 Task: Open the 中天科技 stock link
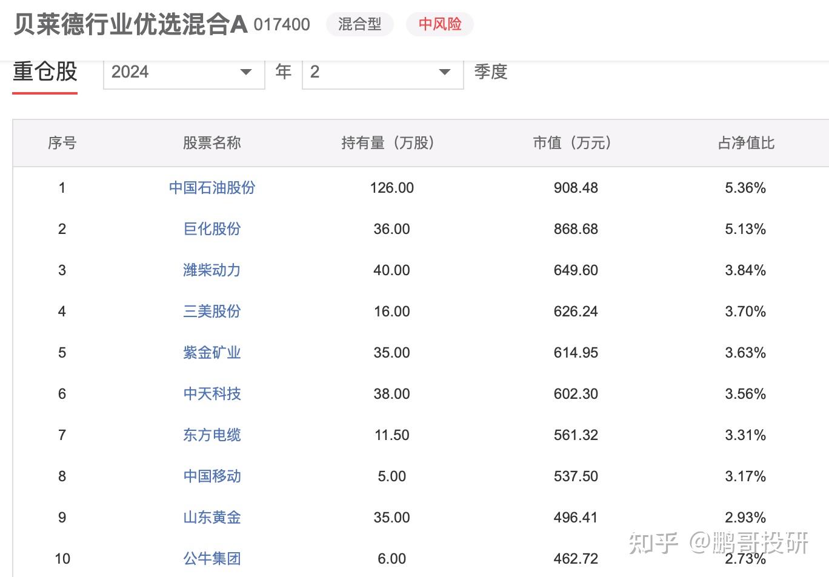tap(212, 394)
